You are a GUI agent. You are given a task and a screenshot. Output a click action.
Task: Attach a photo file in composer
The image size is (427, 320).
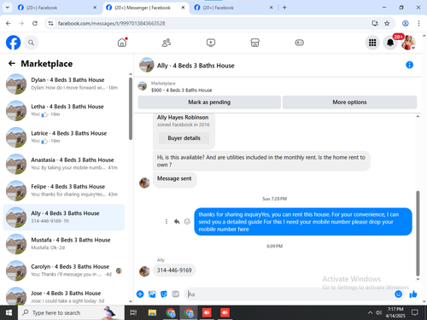point(152,294)
